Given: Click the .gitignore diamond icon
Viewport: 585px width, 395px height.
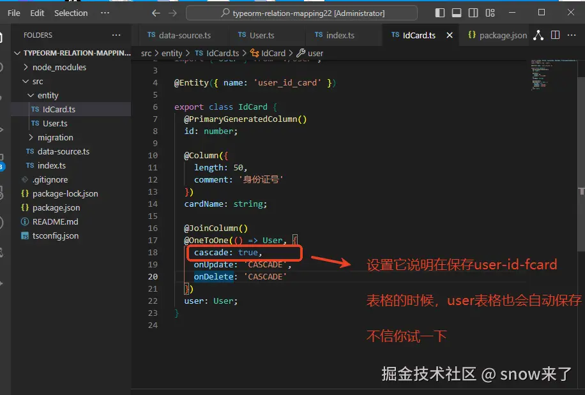Looking at the screenshot, I should (25, 179).
